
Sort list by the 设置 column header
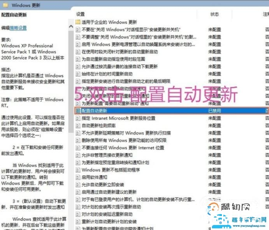click(x=80, y=14)
